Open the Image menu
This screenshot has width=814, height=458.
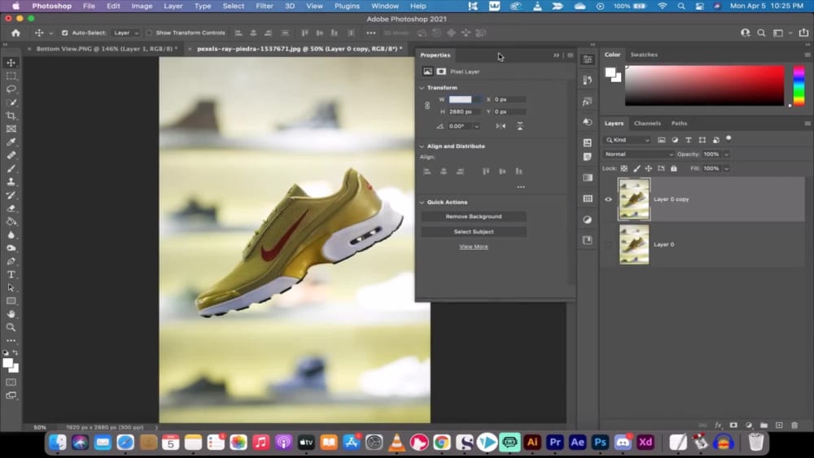coord(142,7)
